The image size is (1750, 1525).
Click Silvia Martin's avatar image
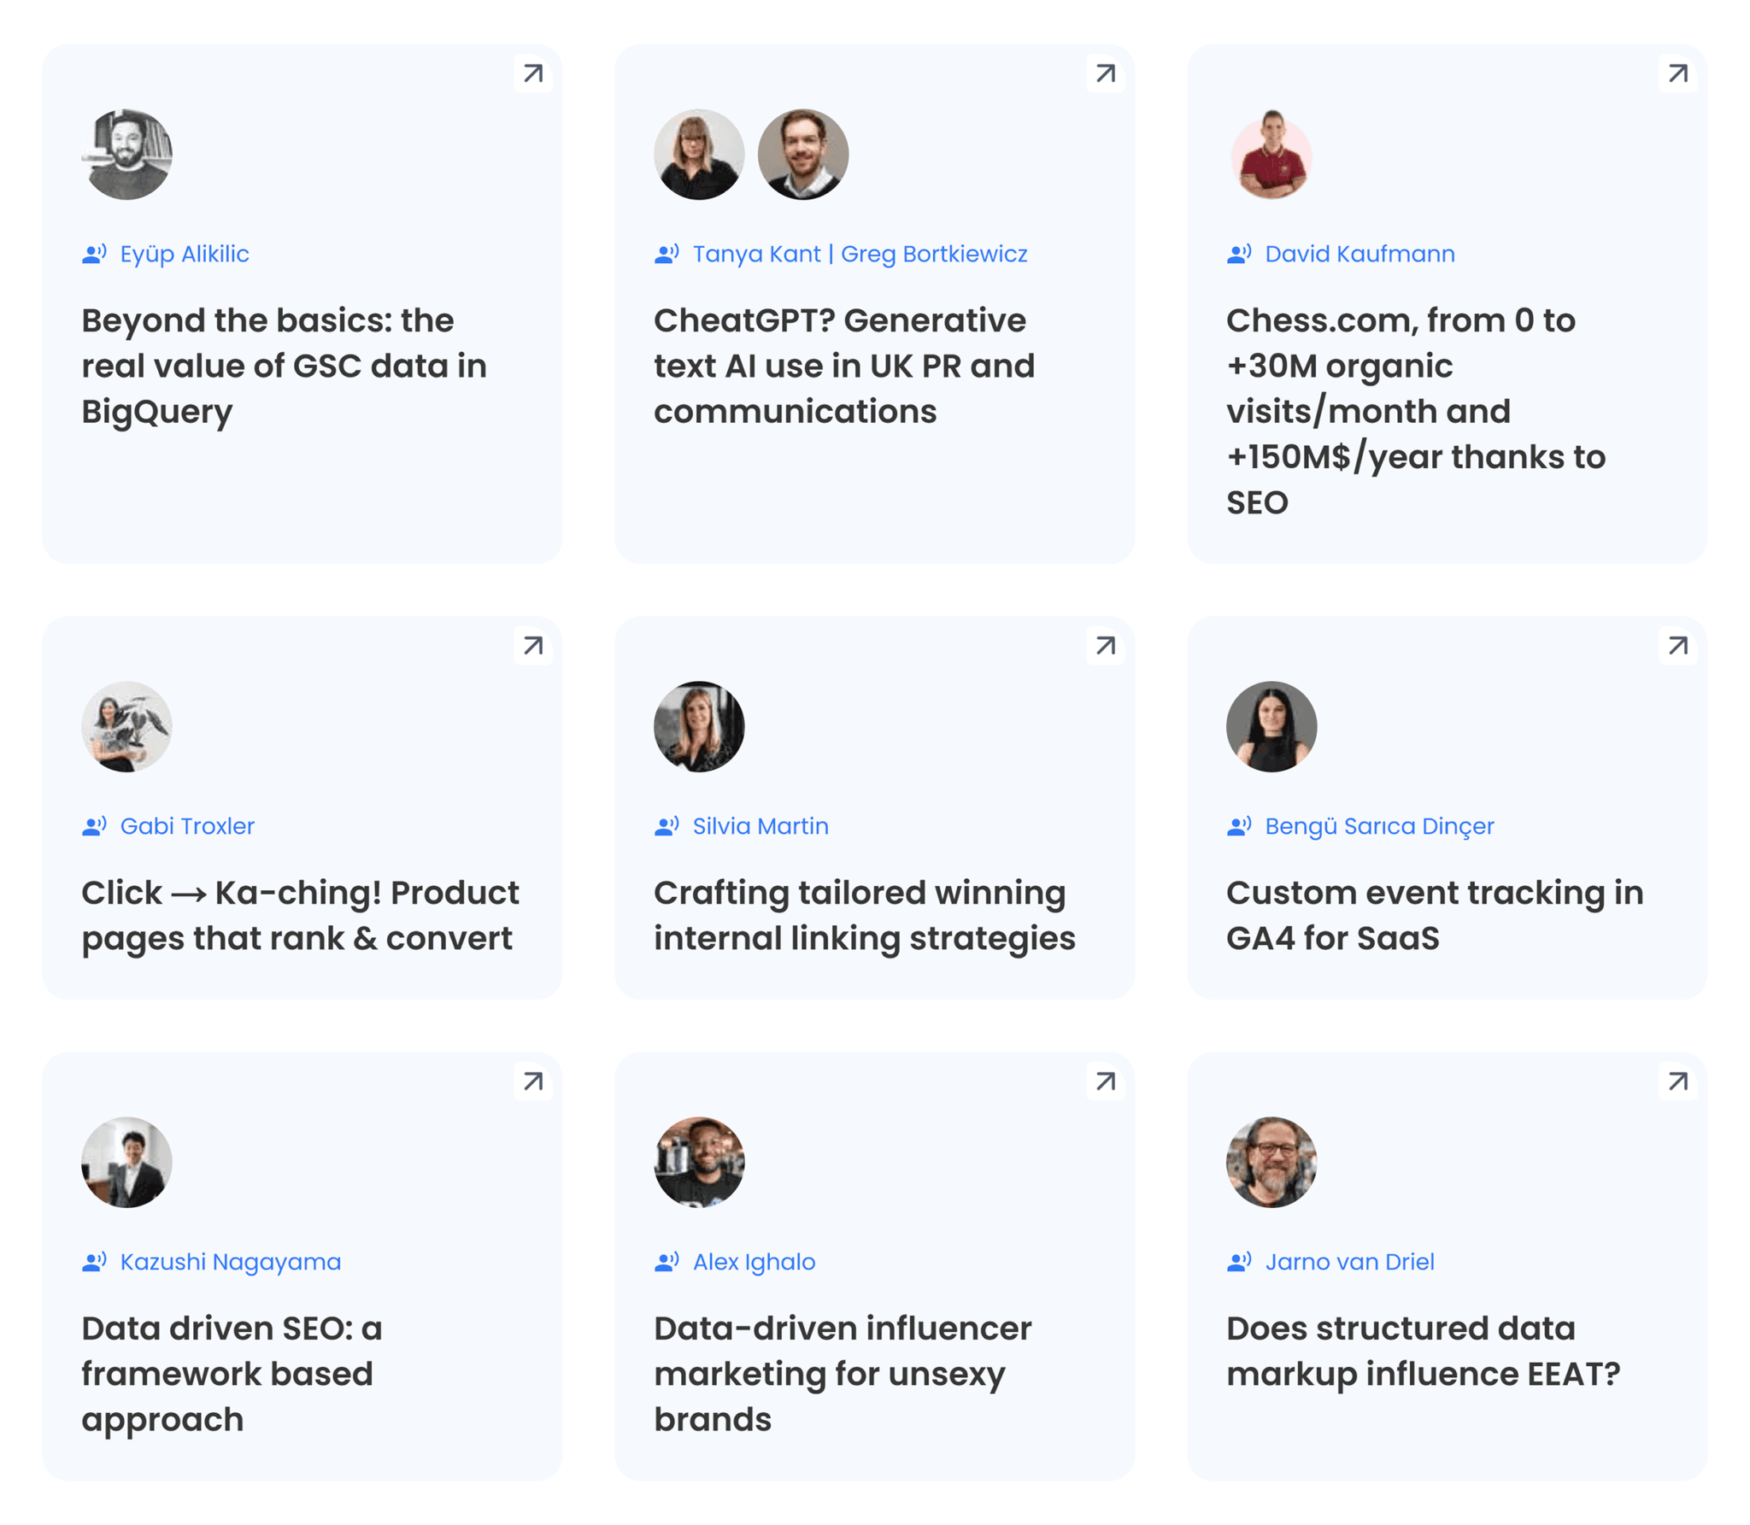(x=699, y=726)
